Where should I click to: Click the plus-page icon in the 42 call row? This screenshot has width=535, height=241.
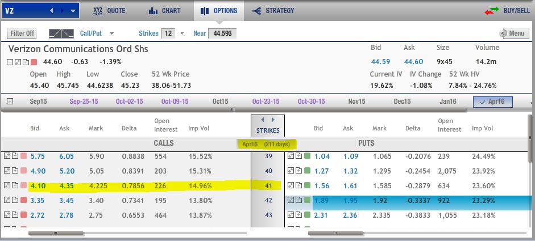(x=15, y=200)
